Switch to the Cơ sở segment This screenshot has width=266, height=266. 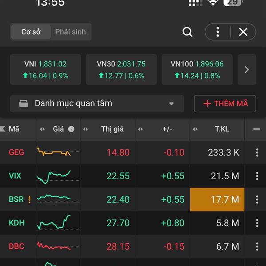point(31,32)
